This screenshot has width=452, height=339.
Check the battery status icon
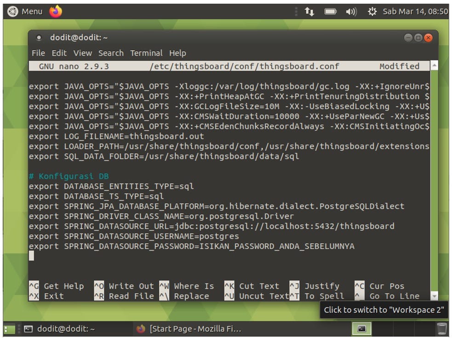click(330, 11)
